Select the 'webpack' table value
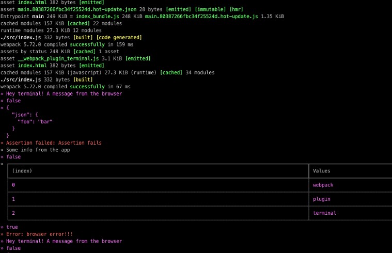This screenshot has width=392, height=253. pyautogui.click(x=323, y=185)
